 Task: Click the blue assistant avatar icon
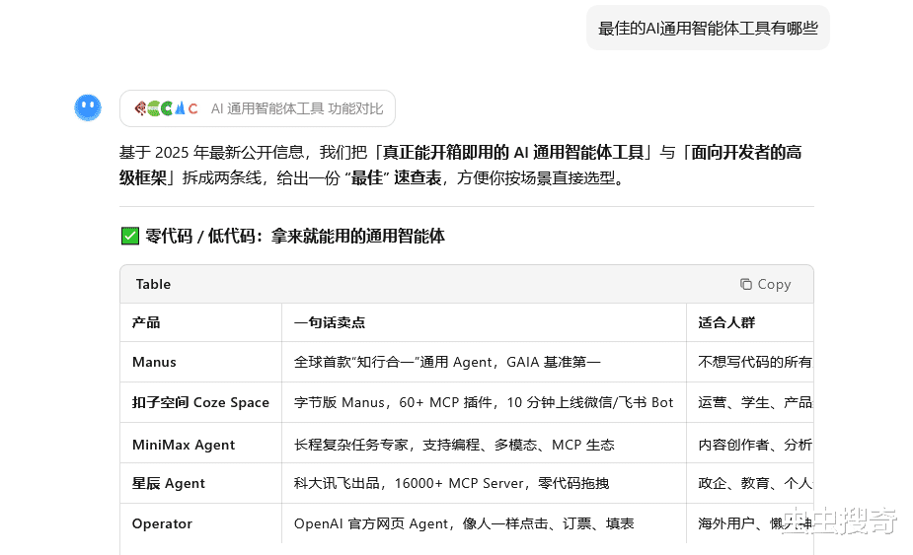88,108
